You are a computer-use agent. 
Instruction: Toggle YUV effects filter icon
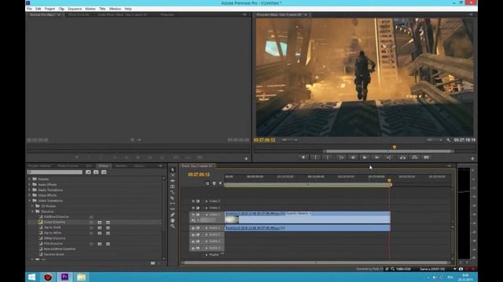(x=104, y=172)
